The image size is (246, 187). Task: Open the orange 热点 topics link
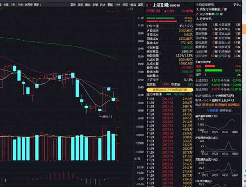click(x=221, y=105)
